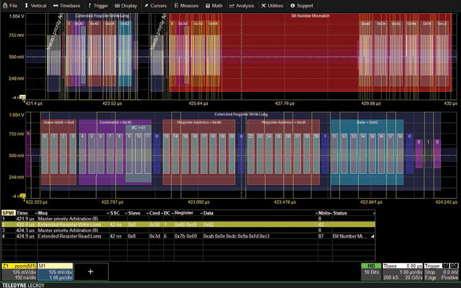
Task: Open the Nbits column filter dropdown
Action: pos(331,214)
